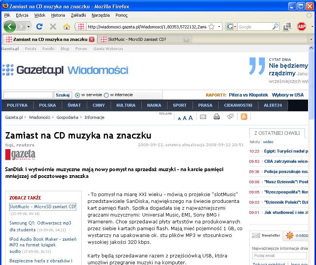316x265 pixels.
Task: Open the Forum link in top bar
Action: point(81,48)
